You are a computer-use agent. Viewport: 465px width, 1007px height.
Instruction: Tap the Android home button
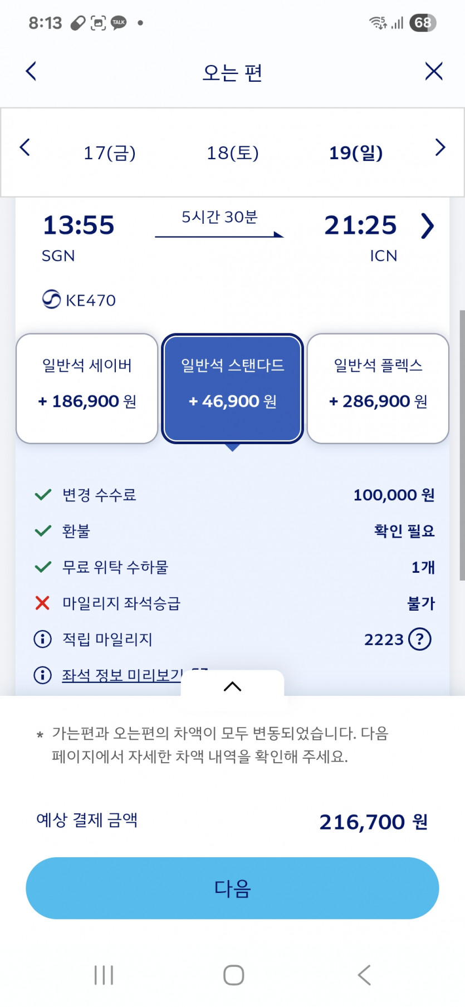233,975
